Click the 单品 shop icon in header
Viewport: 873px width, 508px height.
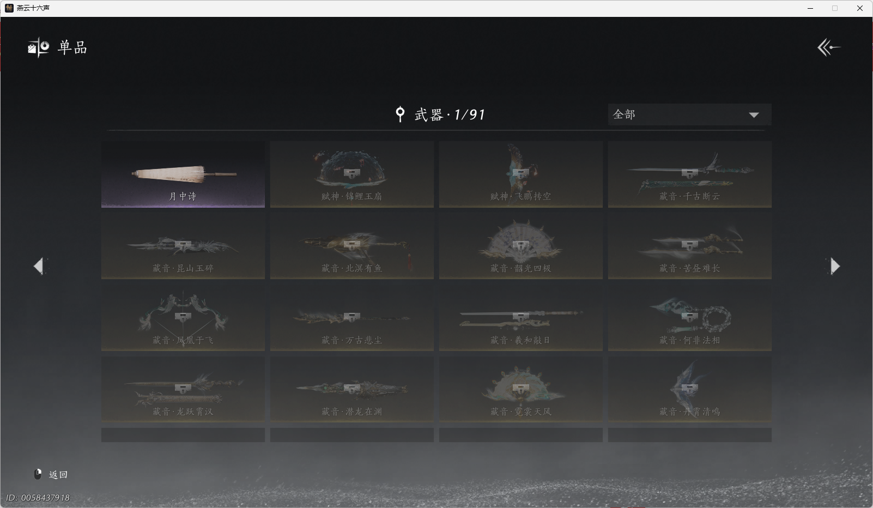(39, 47)
